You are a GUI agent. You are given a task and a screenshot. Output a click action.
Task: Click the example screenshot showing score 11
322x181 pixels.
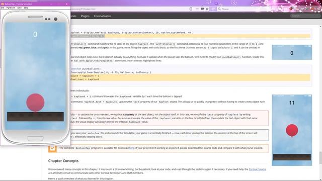pyautogui.click(x=292, y=130)
